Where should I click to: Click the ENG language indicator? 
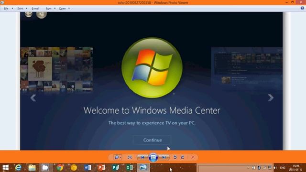click(x=283, y=168)
